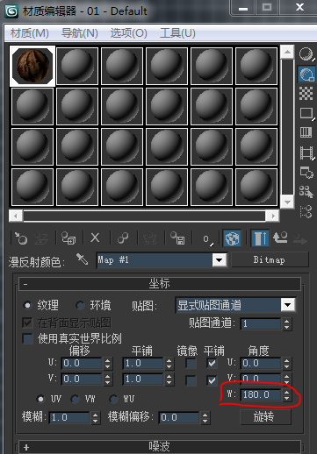
Task: Select the VW radio button
Action: click(75, 399)
